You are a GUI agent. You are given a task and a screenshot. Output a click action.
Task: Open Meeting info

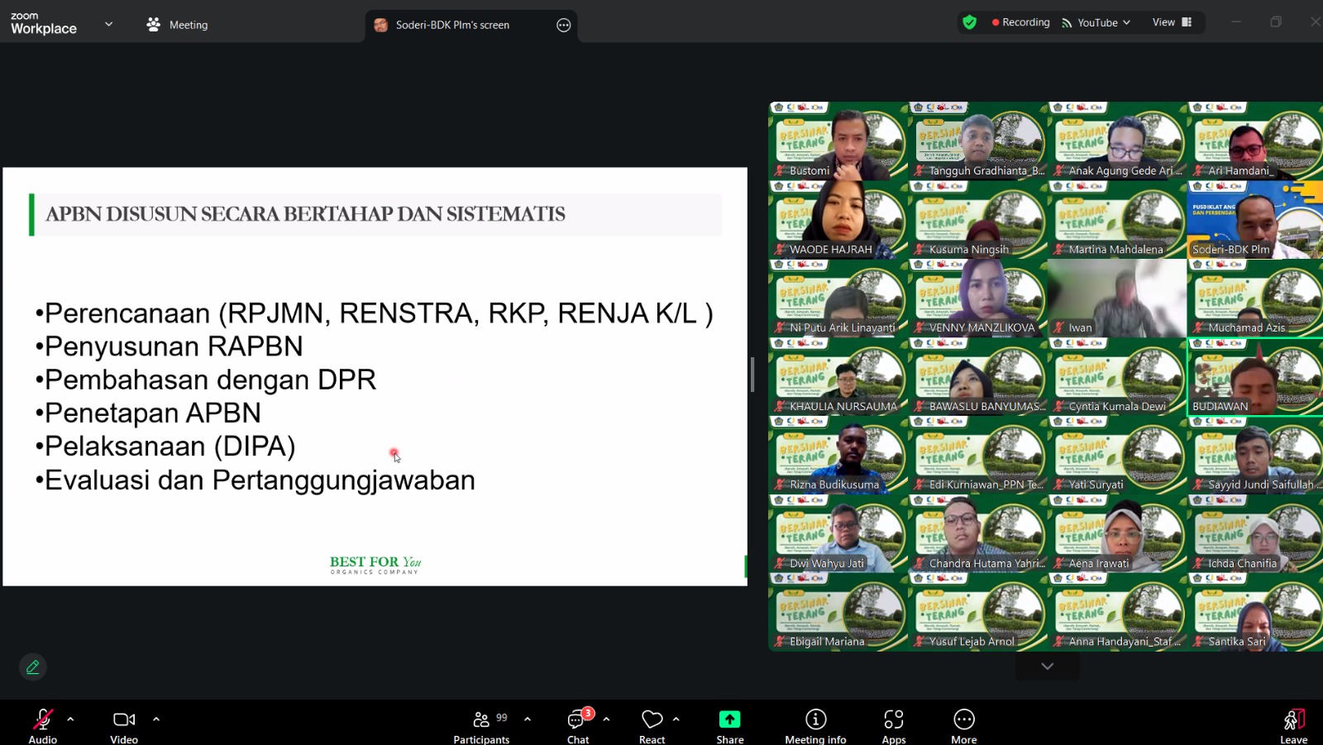[815, 726]
